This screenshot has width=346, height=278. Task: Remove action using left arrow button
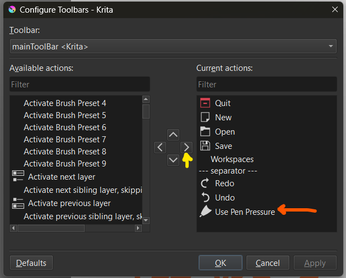[160, 147]
